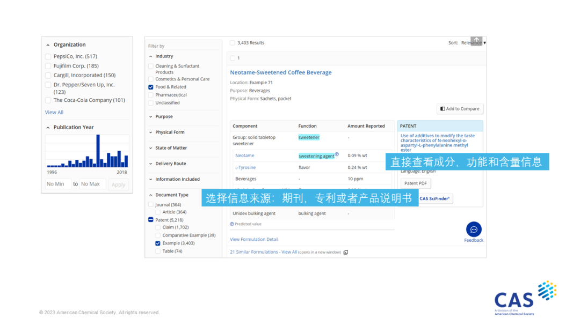Click the No Min year input field
Viewport: 580px width, 326px height.
pyautogui.click(x=58, y=184)
